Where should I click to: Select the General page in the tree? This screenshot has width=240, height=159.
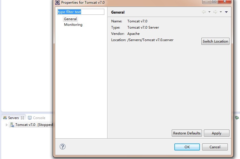[x=71, y=19]
